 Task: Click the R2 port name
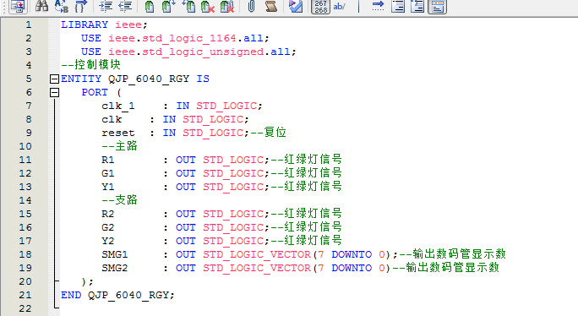coord(107,214)
